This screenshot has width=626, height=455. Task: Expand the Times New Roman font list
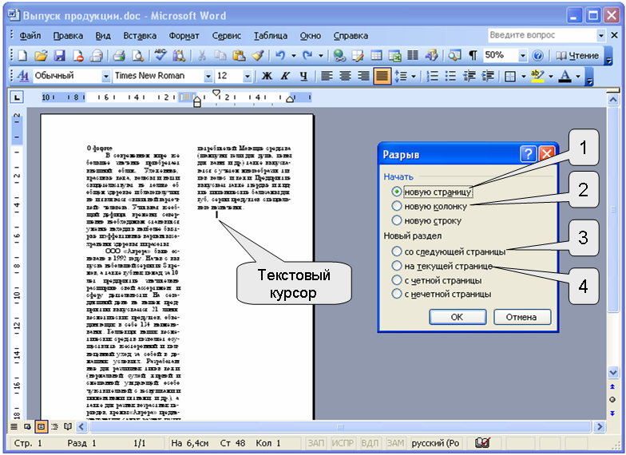tap(208, 77)
